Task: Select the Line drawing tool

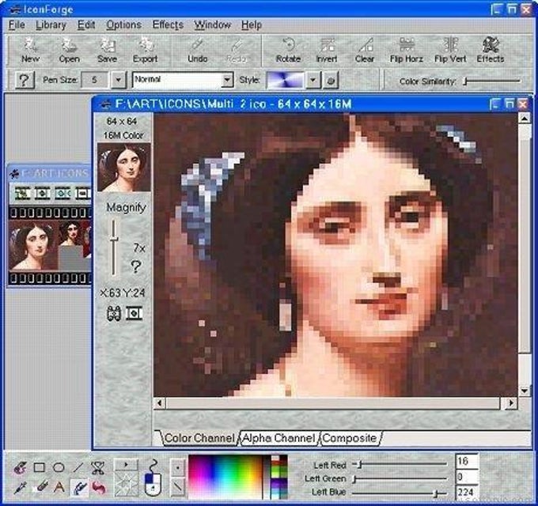Action: click(78, 467)
